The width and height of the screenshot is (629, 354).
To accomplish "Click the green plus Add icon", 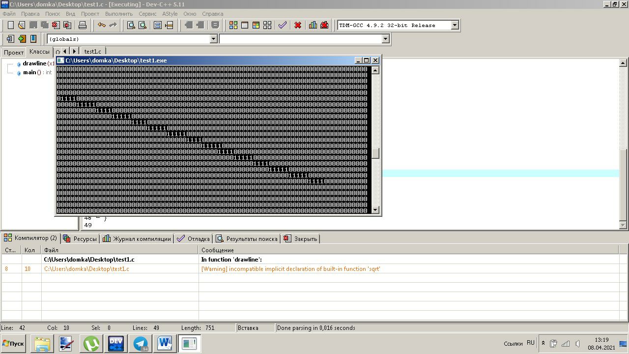I will click(x=22, y=39).
